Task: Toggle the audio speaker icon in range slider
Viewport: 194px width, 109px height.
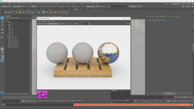Action: point(186,101)
